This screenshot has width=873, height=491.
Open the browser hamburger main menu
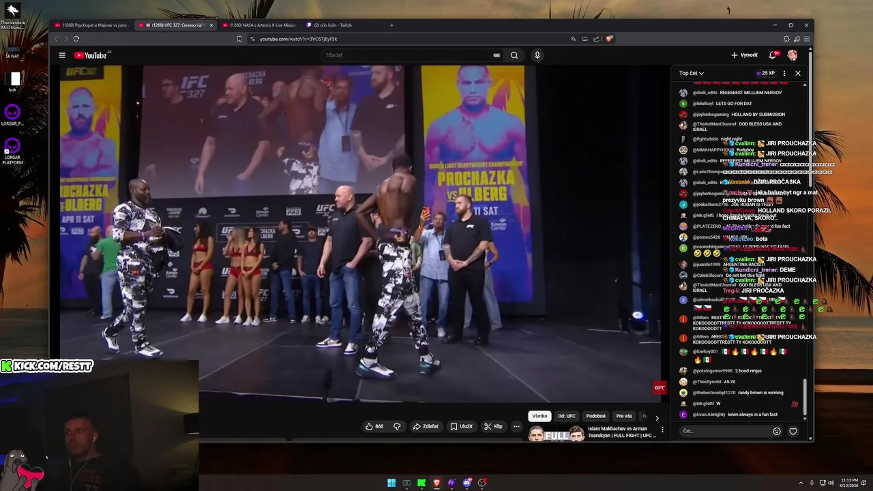[807, 39]
